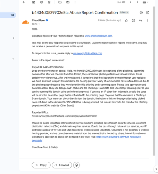The width and height of the screenshot is (158, 174).
Task: Click the 'Report ID: b4434d0529902e8c' line
Action: point(48,67)
